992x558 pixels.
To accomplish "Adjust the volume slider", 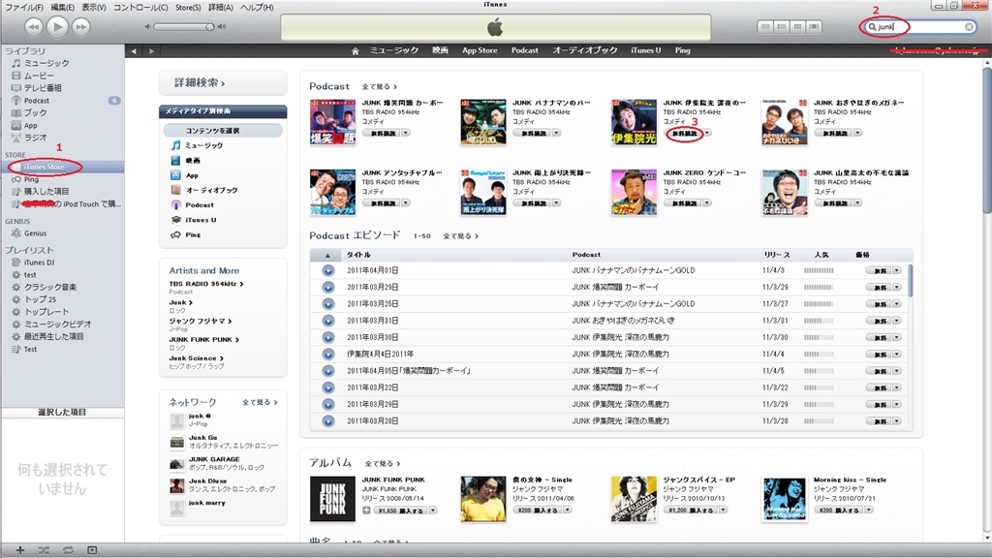I will tap(184, 26).
